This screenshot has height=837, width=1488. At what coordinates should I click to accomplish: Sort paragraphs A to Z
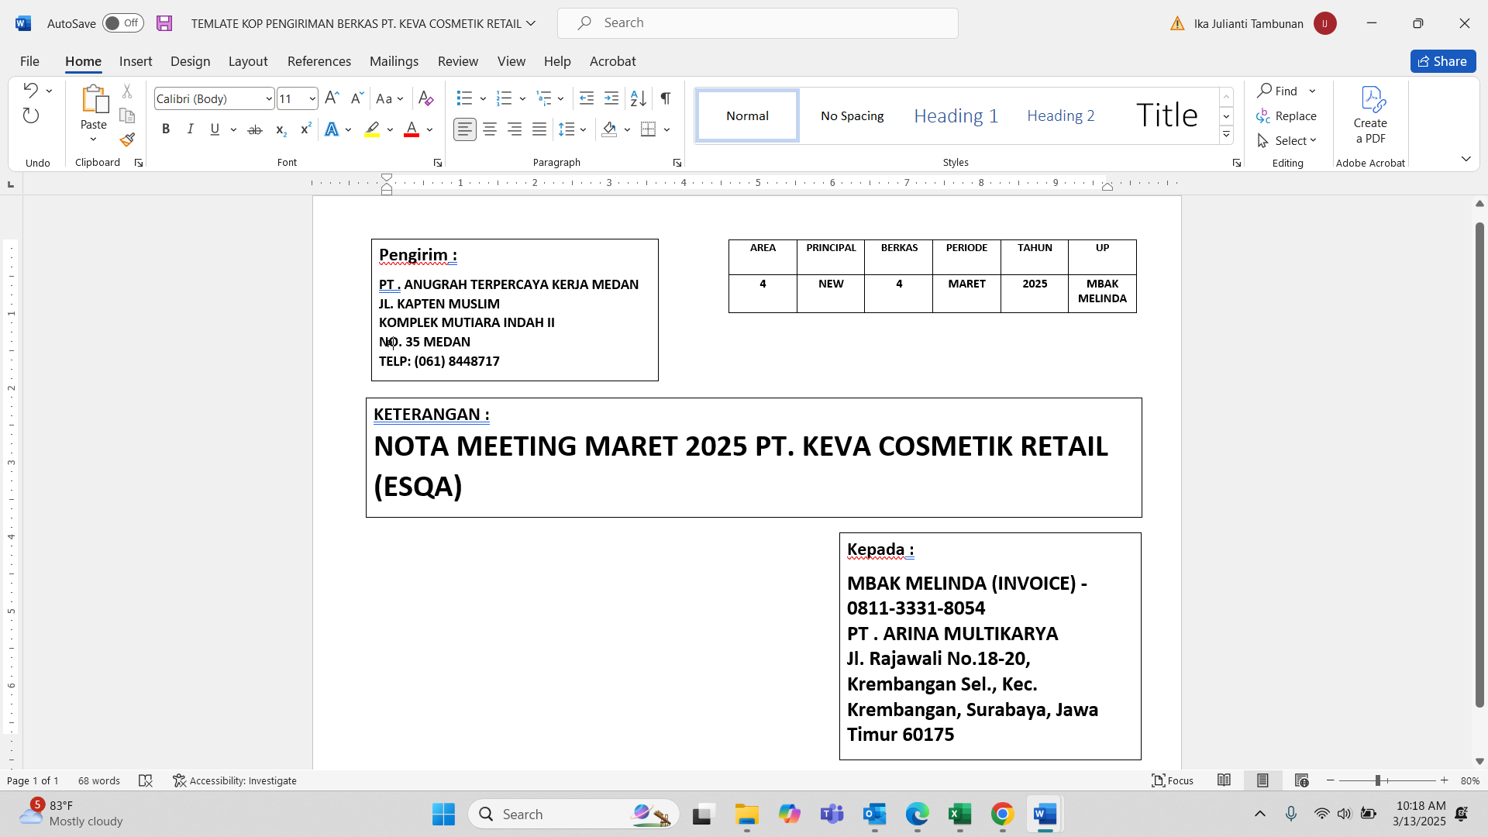(x=639, y=98)
